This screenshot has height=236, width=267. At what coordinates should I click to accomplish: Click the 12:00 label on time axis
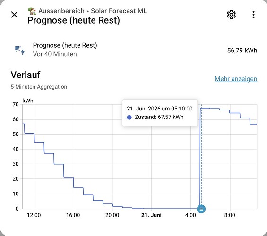click(x=34, y=215)
